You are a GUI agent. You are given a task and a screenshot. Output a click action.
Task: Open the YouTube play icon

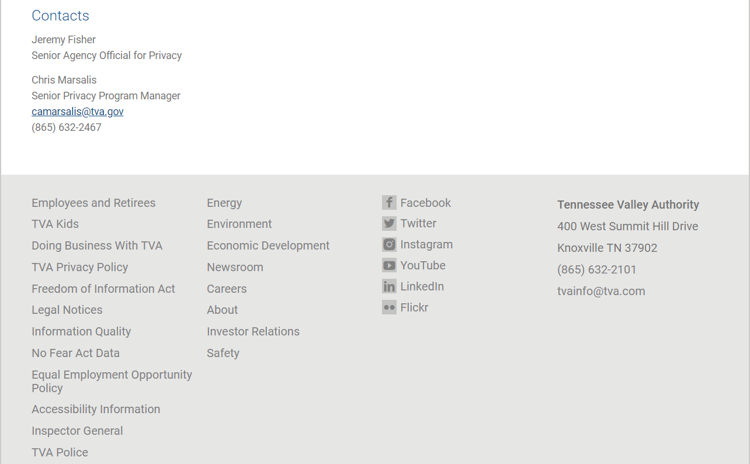pyautogui.click(x=389, y=265)
